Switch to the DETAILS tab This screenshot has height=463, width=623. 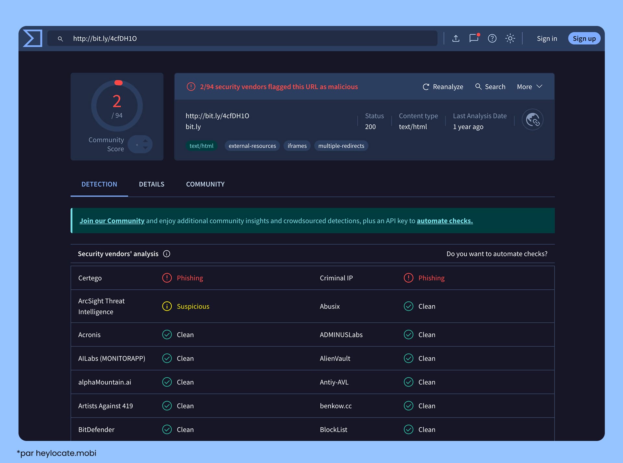coord(152,184)
